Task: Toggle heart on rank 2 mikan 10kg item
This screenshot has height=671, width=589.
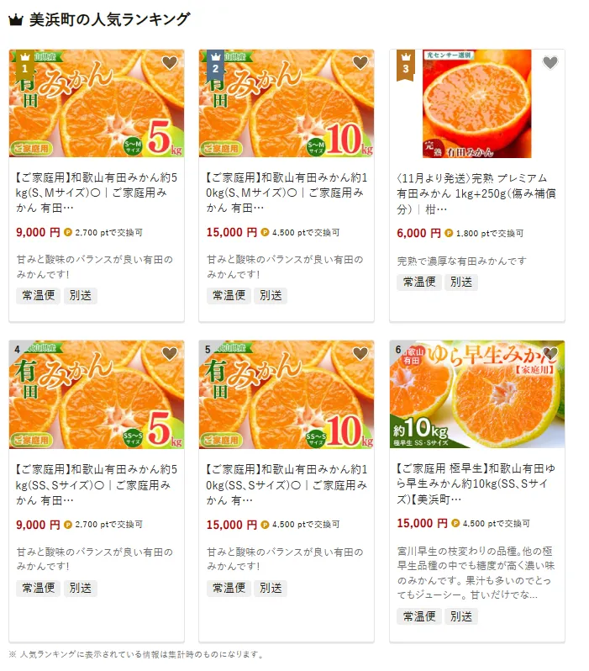Action: (x=360, y=63)
